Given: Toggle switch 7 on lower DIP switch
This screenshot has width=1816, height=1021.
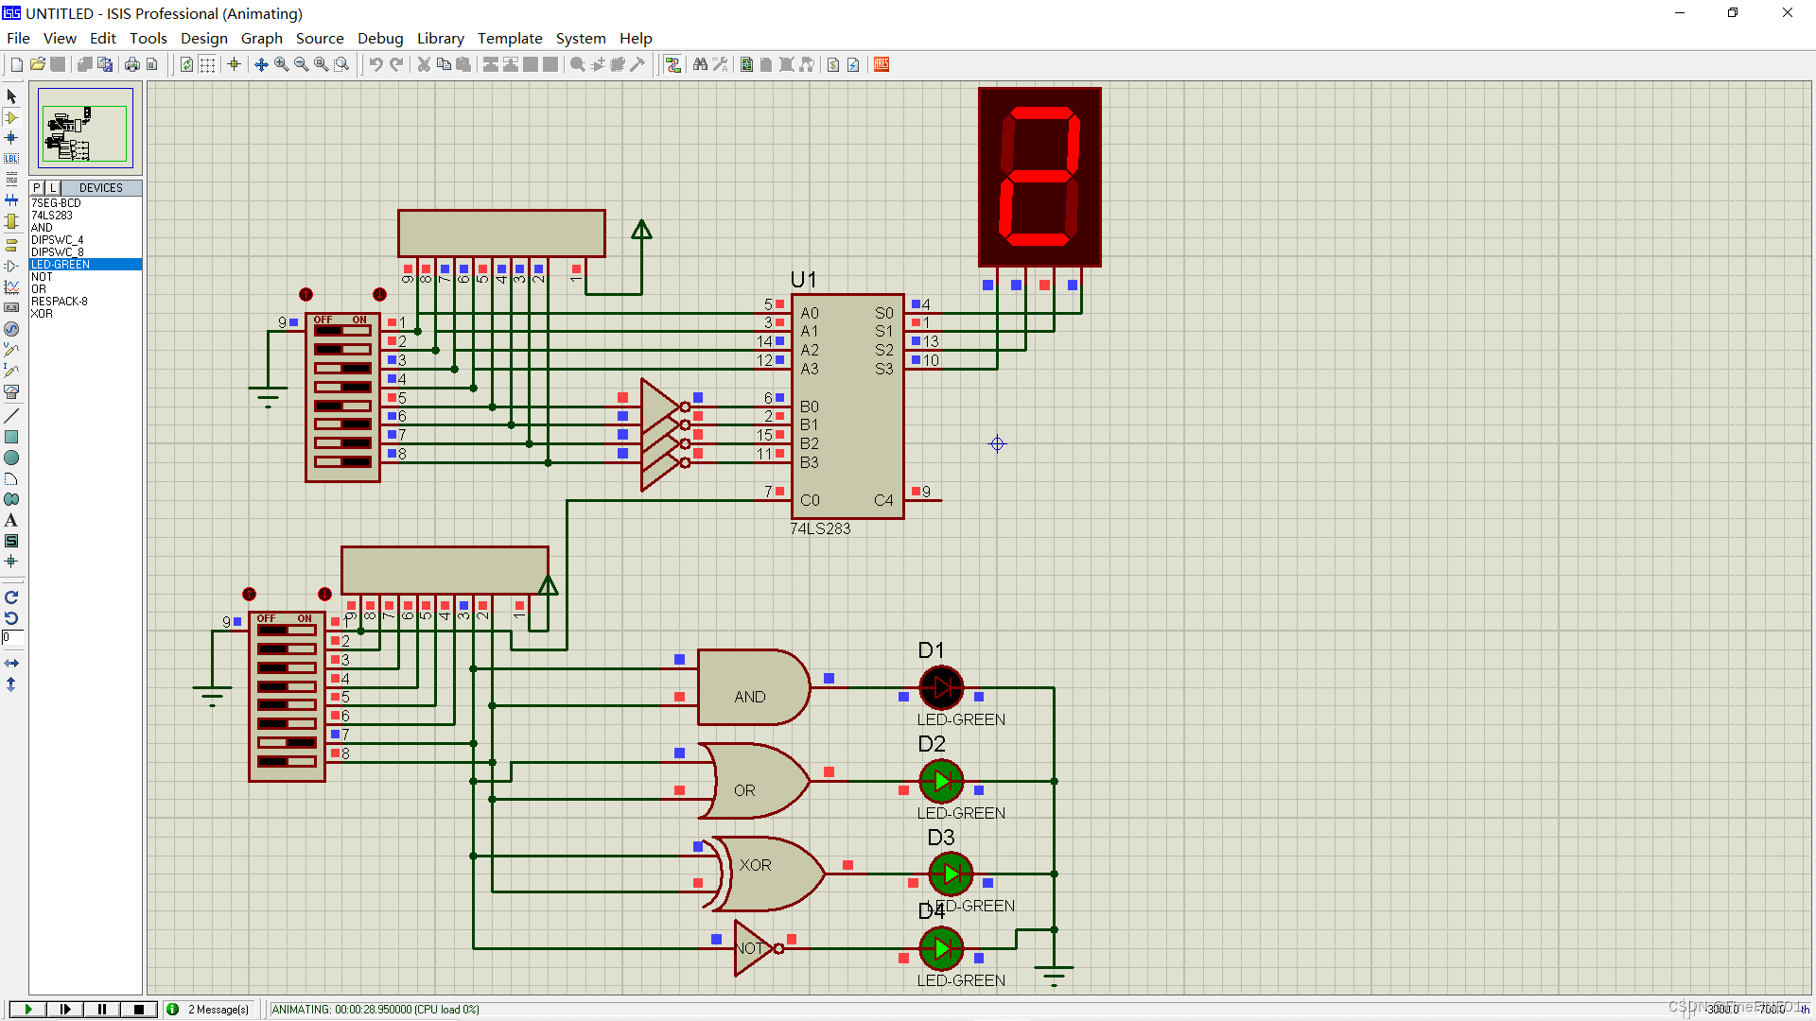Looking at the screenshot, I should 287,742.
